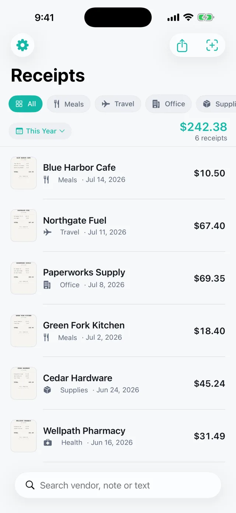Image resolution: width=236 pixels, height=513 pixels.
Task: Click the building icon under Paperworks Supply
Action: [47, 285]
